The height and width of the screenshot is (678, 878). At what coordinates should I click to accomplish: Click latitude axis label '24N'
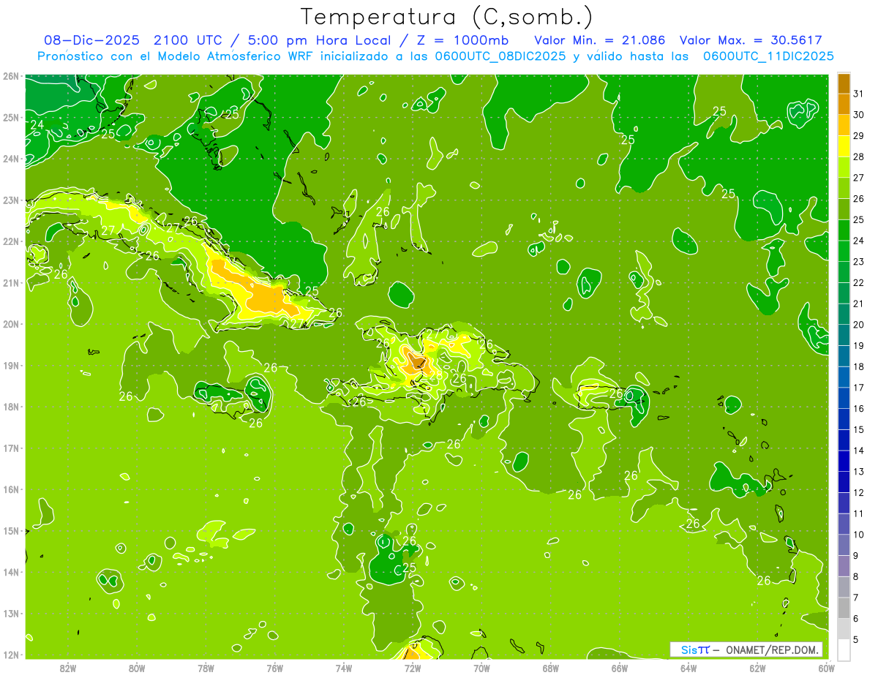point(10,159)
